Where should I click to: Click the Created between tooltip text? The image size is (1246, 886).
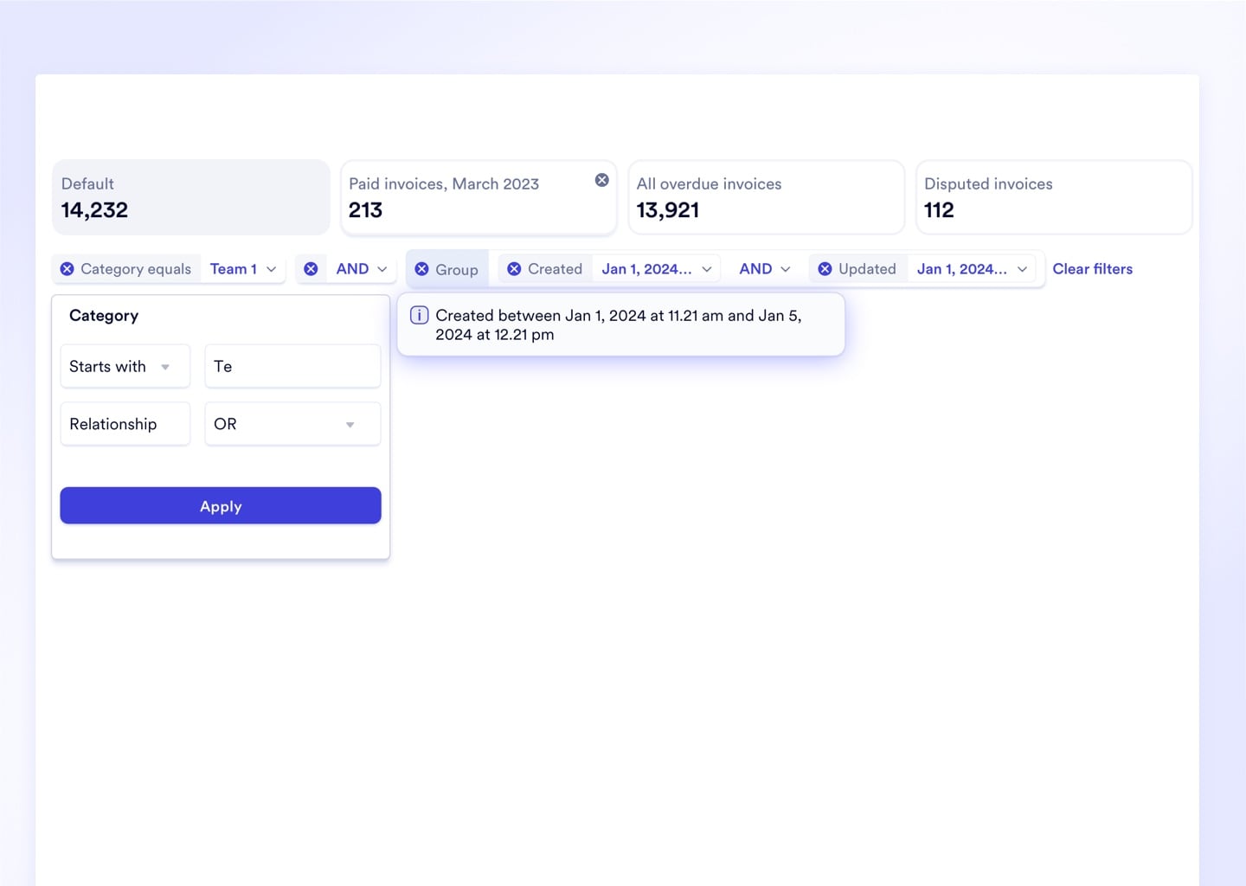click(x=618, y=325)
